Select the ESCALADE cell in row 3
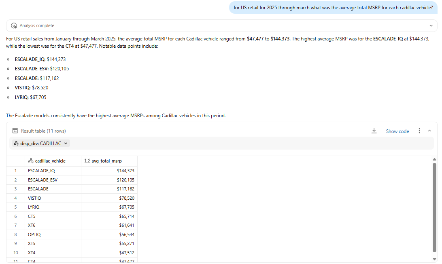The height and width of the screenshot is (264, 442). coord(53,189)
